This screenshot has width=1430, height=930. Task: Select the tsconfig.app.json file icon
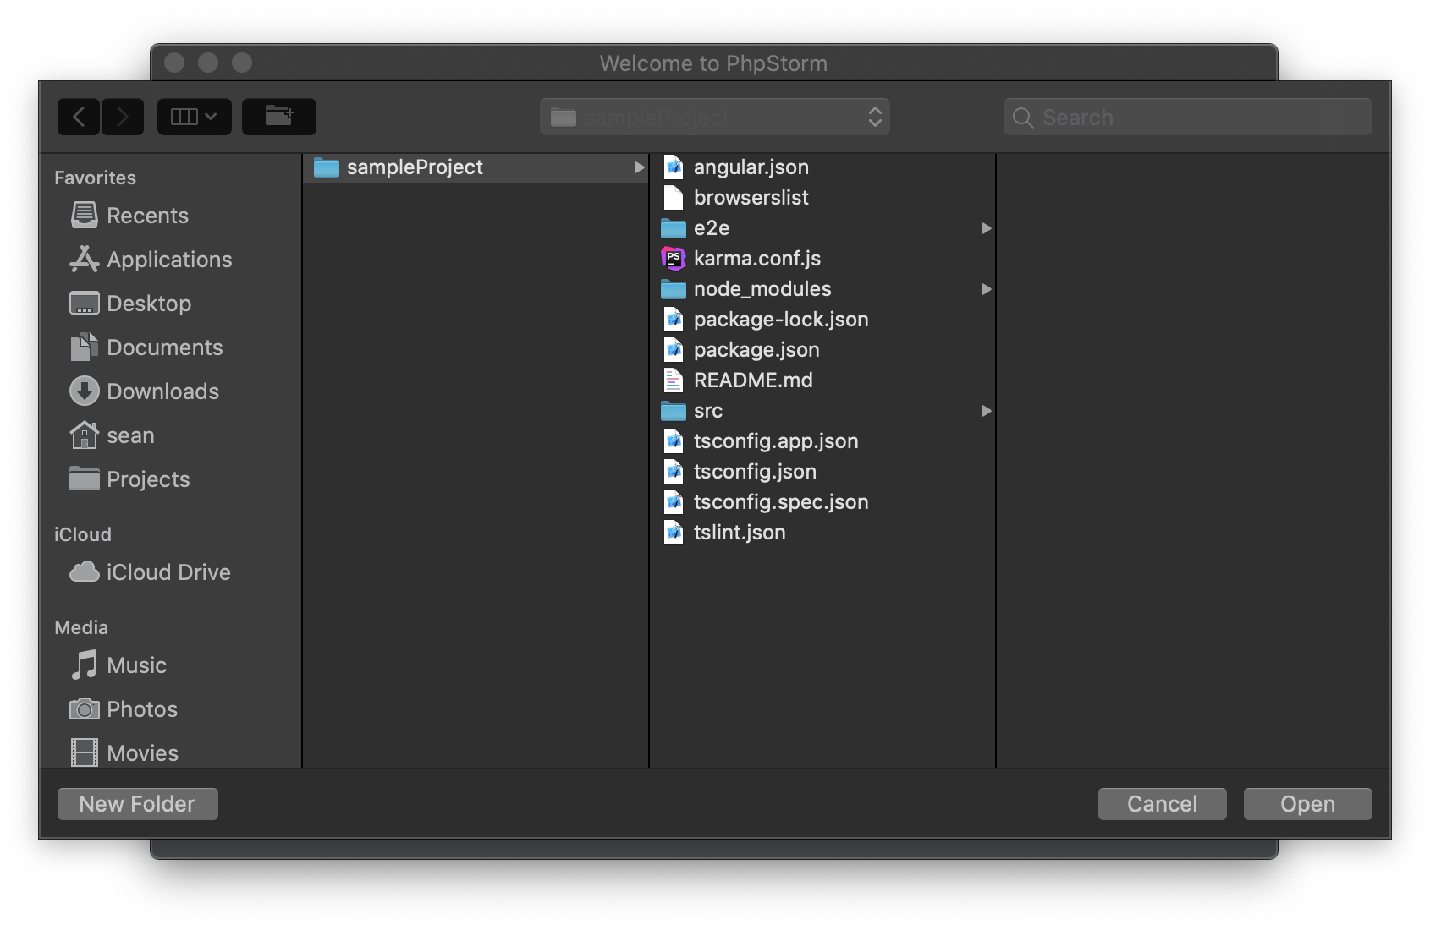coord(674,441)
